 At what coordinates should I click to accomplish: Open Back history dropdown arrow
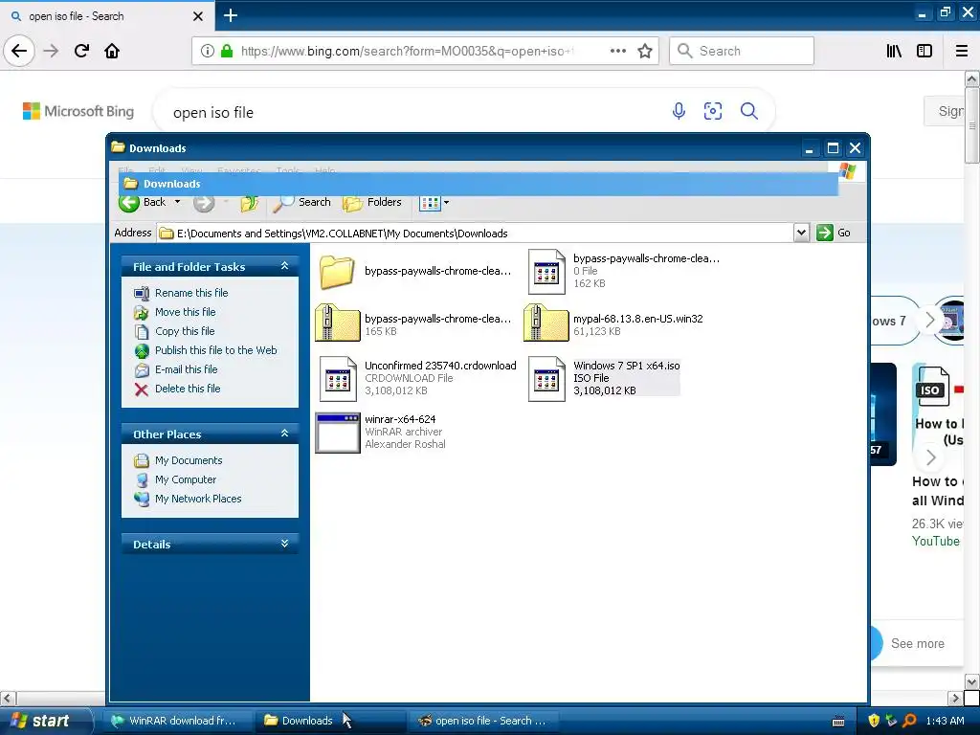tap(177, 202)
